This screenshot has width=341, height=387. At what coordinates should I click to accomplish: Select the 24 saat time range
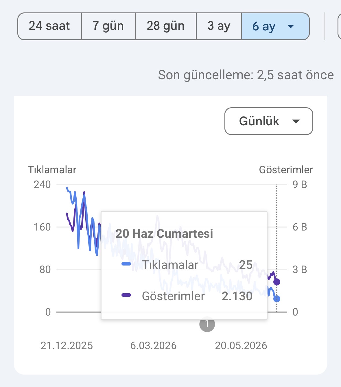49,26
